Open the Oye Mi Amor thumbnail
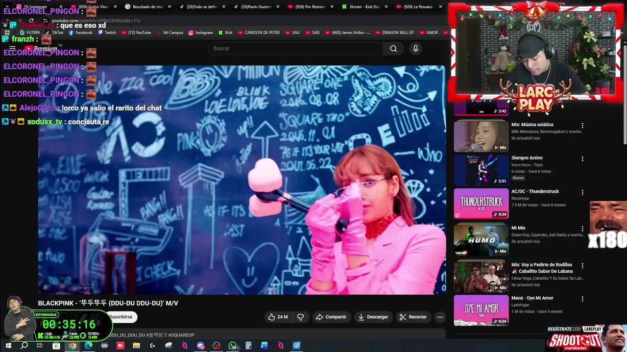 tap(481, 310)
